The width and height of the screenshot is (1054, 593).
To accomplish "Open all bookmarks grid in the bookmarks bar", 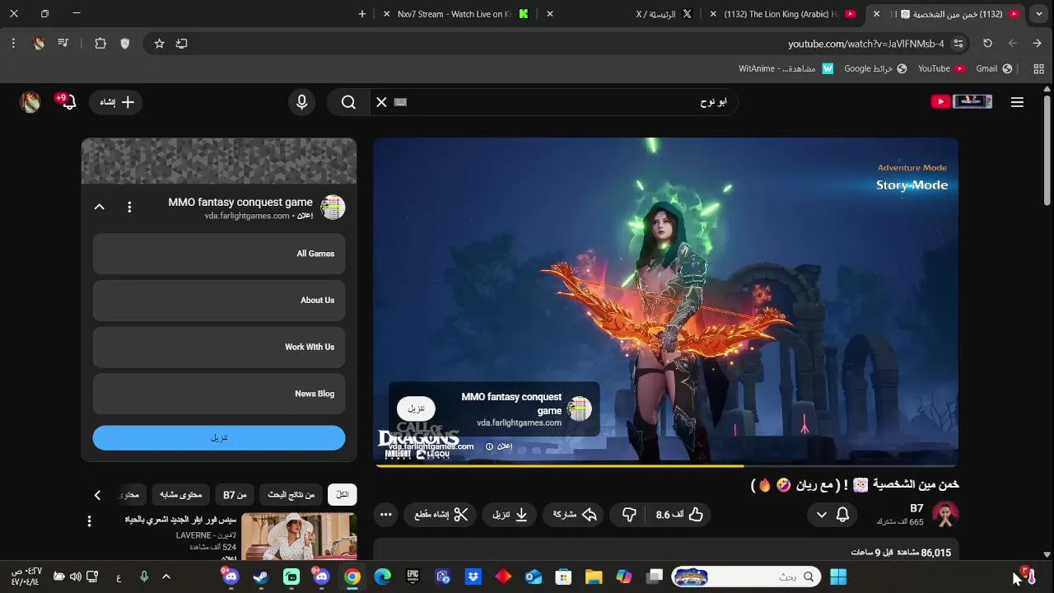I will pos(1038,68).
